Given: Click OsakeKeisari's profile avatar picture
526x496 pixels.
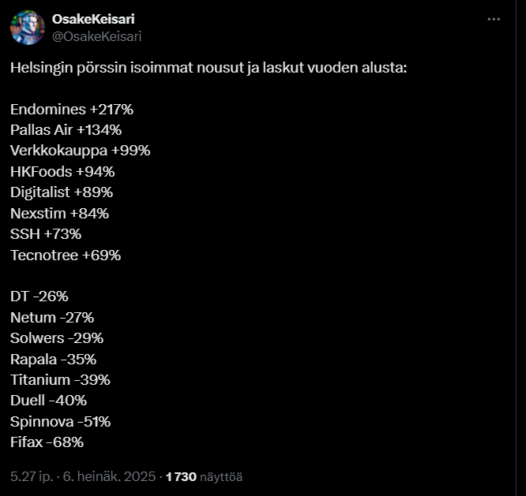Looking at the screenshot, I should pyautogui.click(x=28, y=28).
